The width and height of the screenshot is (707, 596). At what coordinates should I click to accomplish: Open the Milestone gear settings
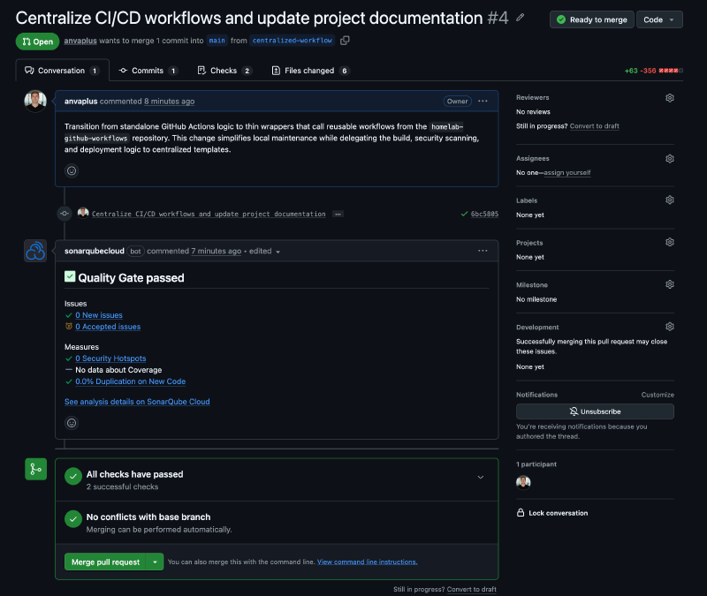669,284
